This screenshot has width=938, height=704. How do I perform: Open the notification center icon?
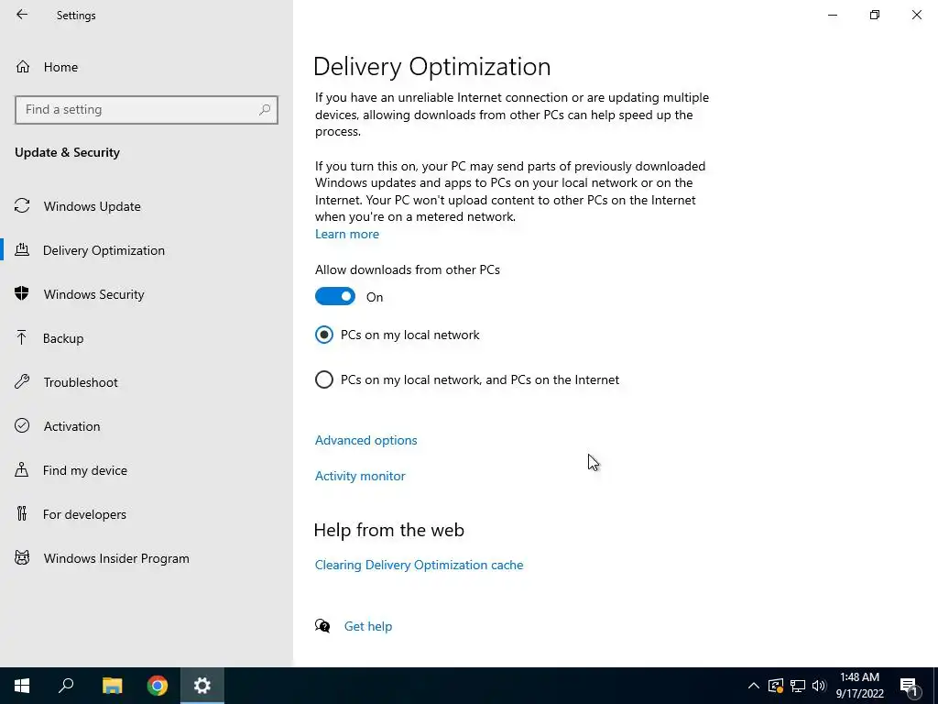pyautogui.click(x=909, y=686)
